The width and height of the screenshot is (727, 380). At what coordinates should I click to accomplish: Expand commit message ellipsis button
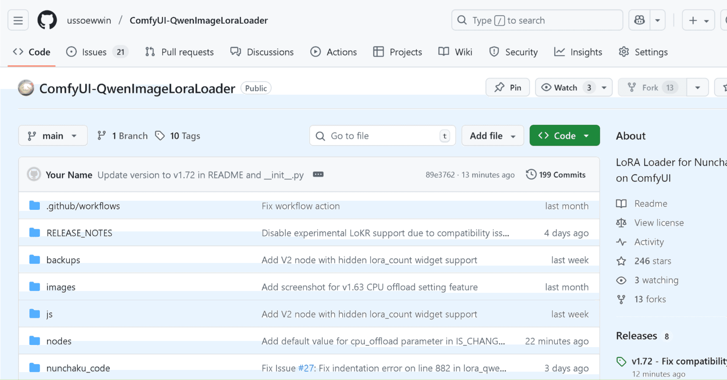[x=318, y=174]
